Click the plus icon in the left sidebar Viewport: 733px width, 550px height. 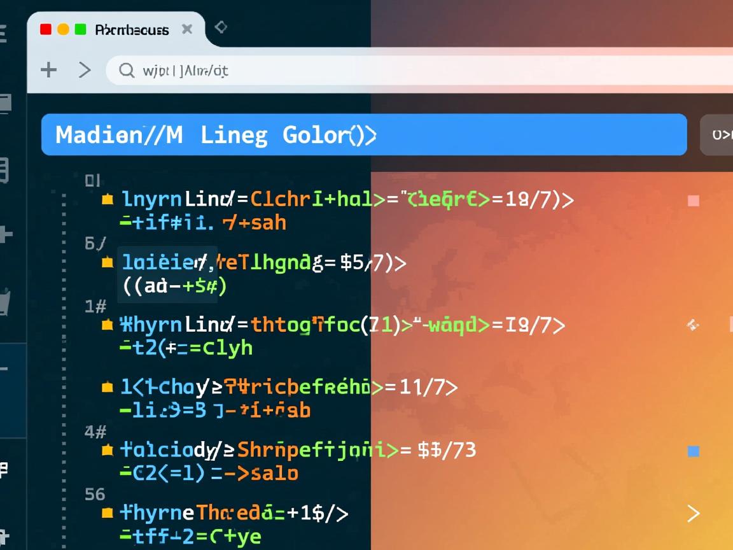pos(5,235)
